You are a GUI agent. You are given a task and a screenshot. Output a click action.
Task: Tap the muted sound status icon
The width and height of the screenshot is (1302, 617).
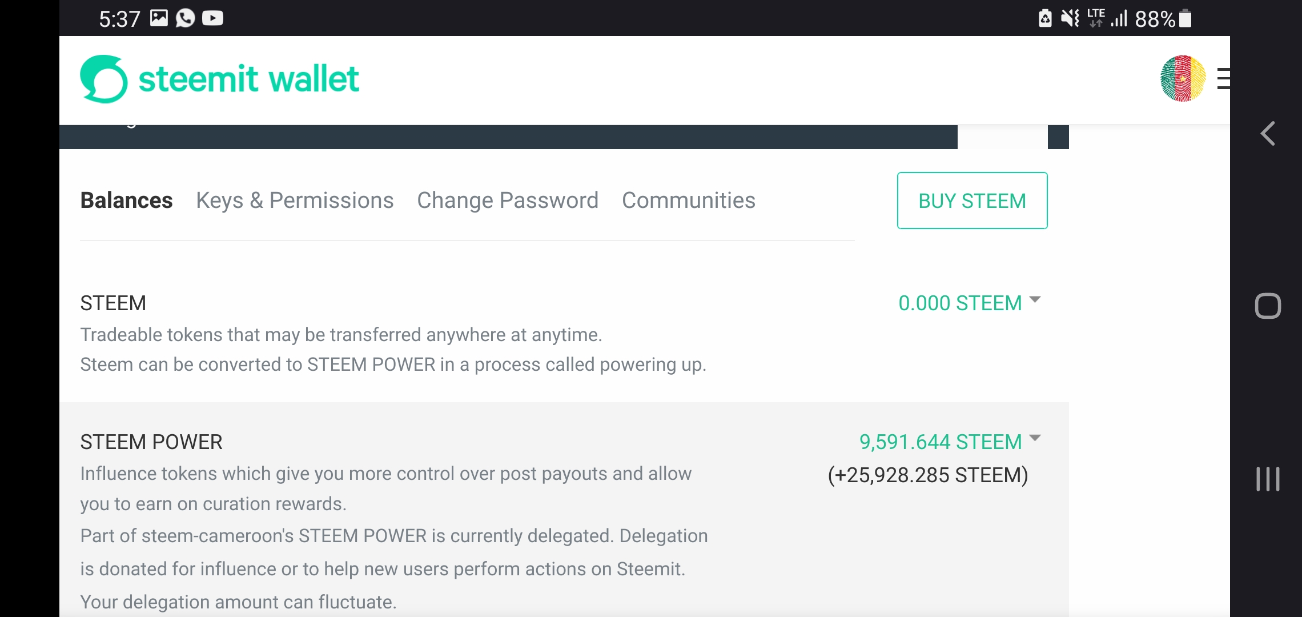tap(1070, 18)
